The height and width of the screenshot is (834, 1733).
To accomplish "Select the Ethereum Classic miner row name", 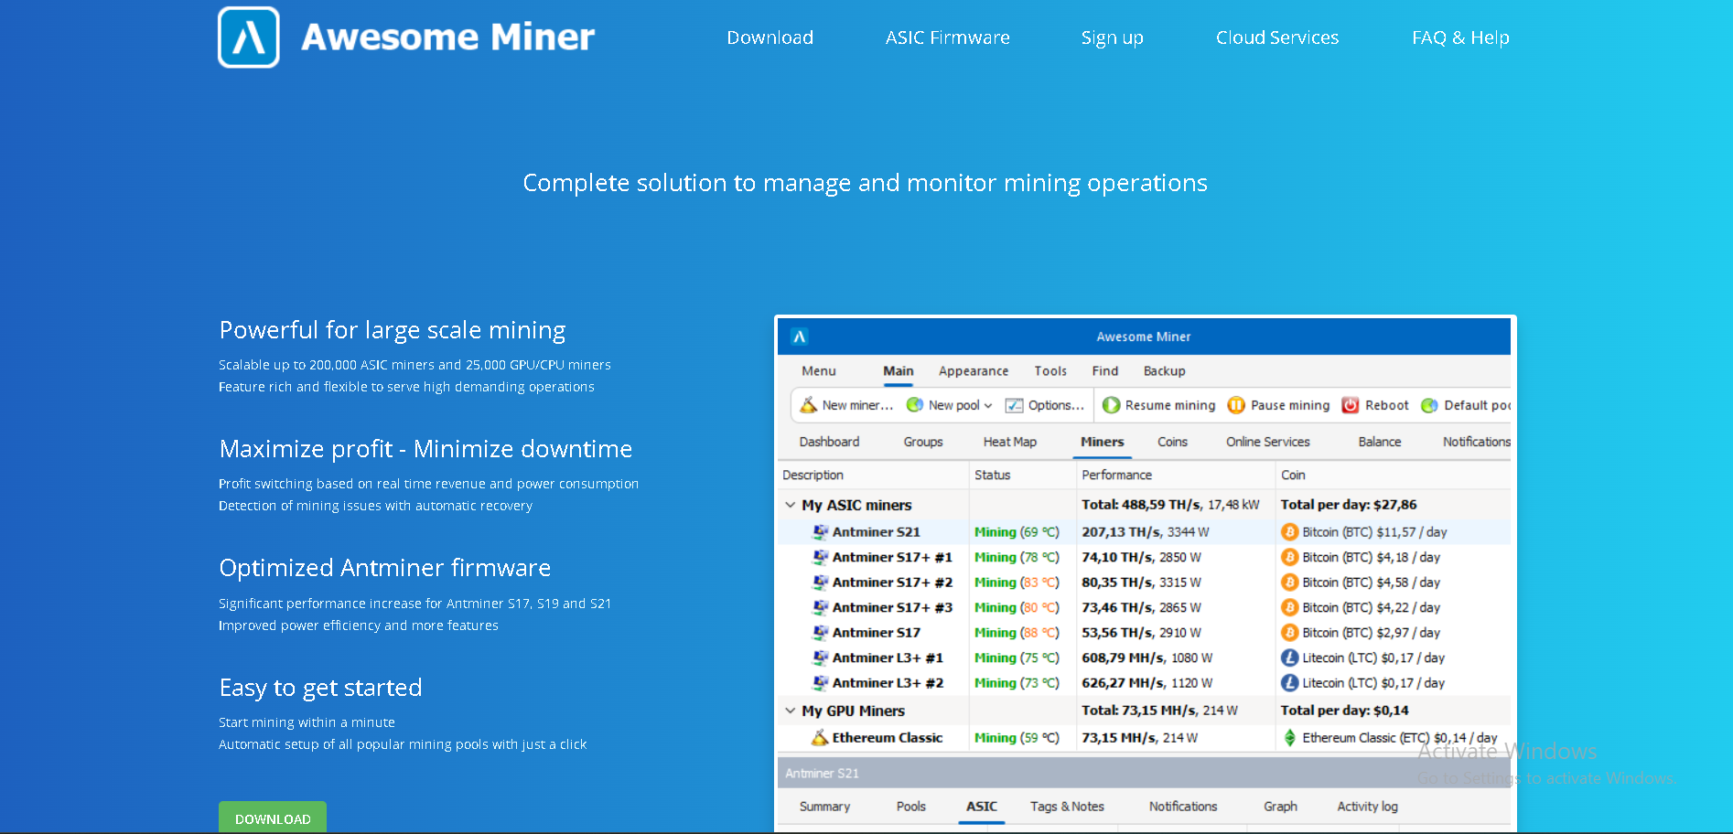I will (x=887, y=738).
